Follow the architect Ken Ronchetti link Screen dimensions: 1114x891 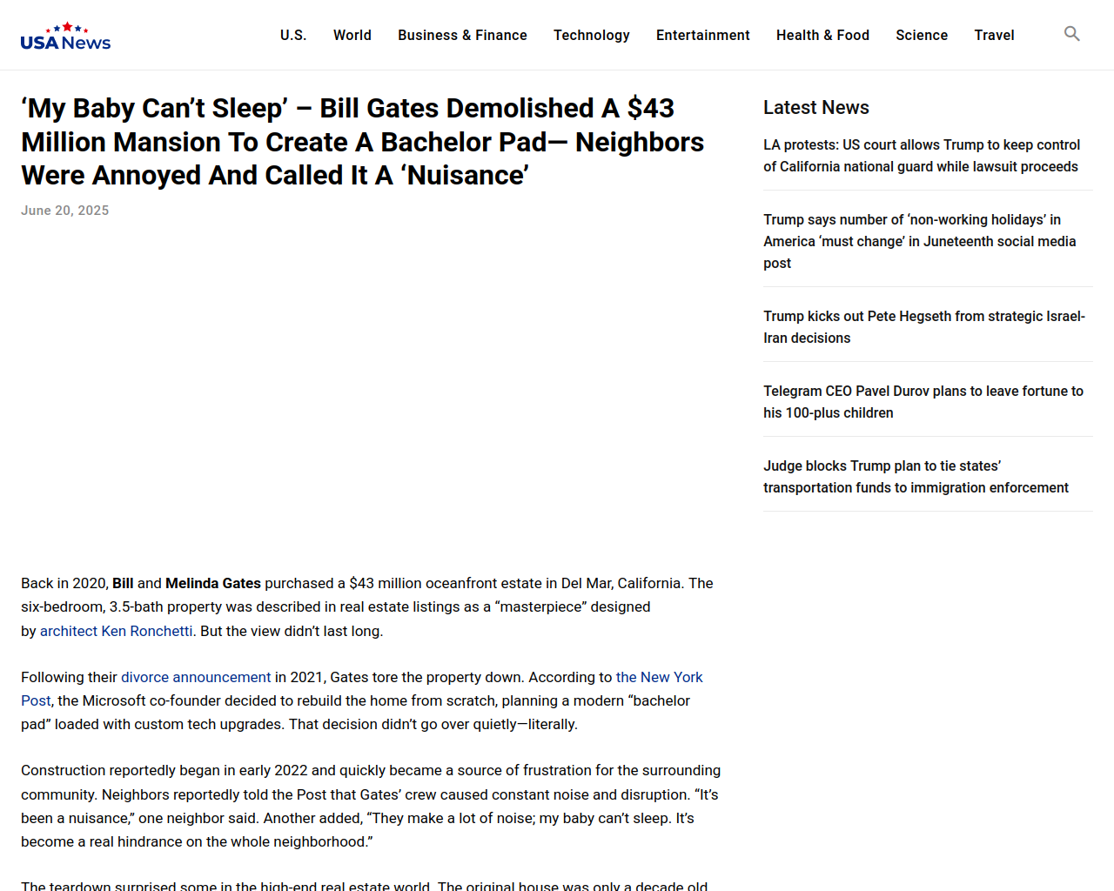pos(117,631)
